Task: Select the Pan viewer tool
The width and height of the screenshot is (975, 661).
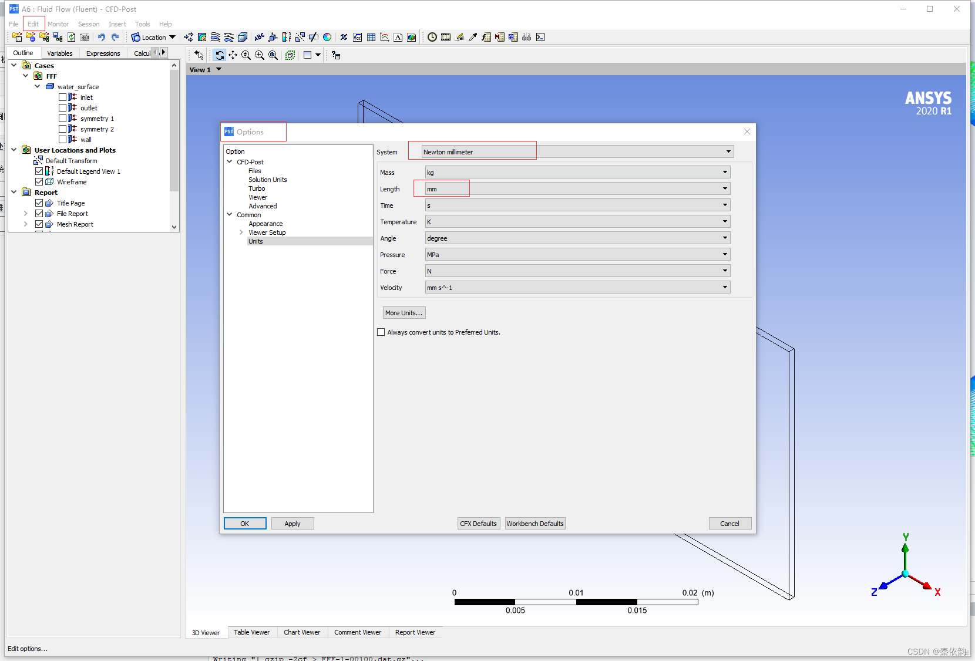Action: point(233,55)
